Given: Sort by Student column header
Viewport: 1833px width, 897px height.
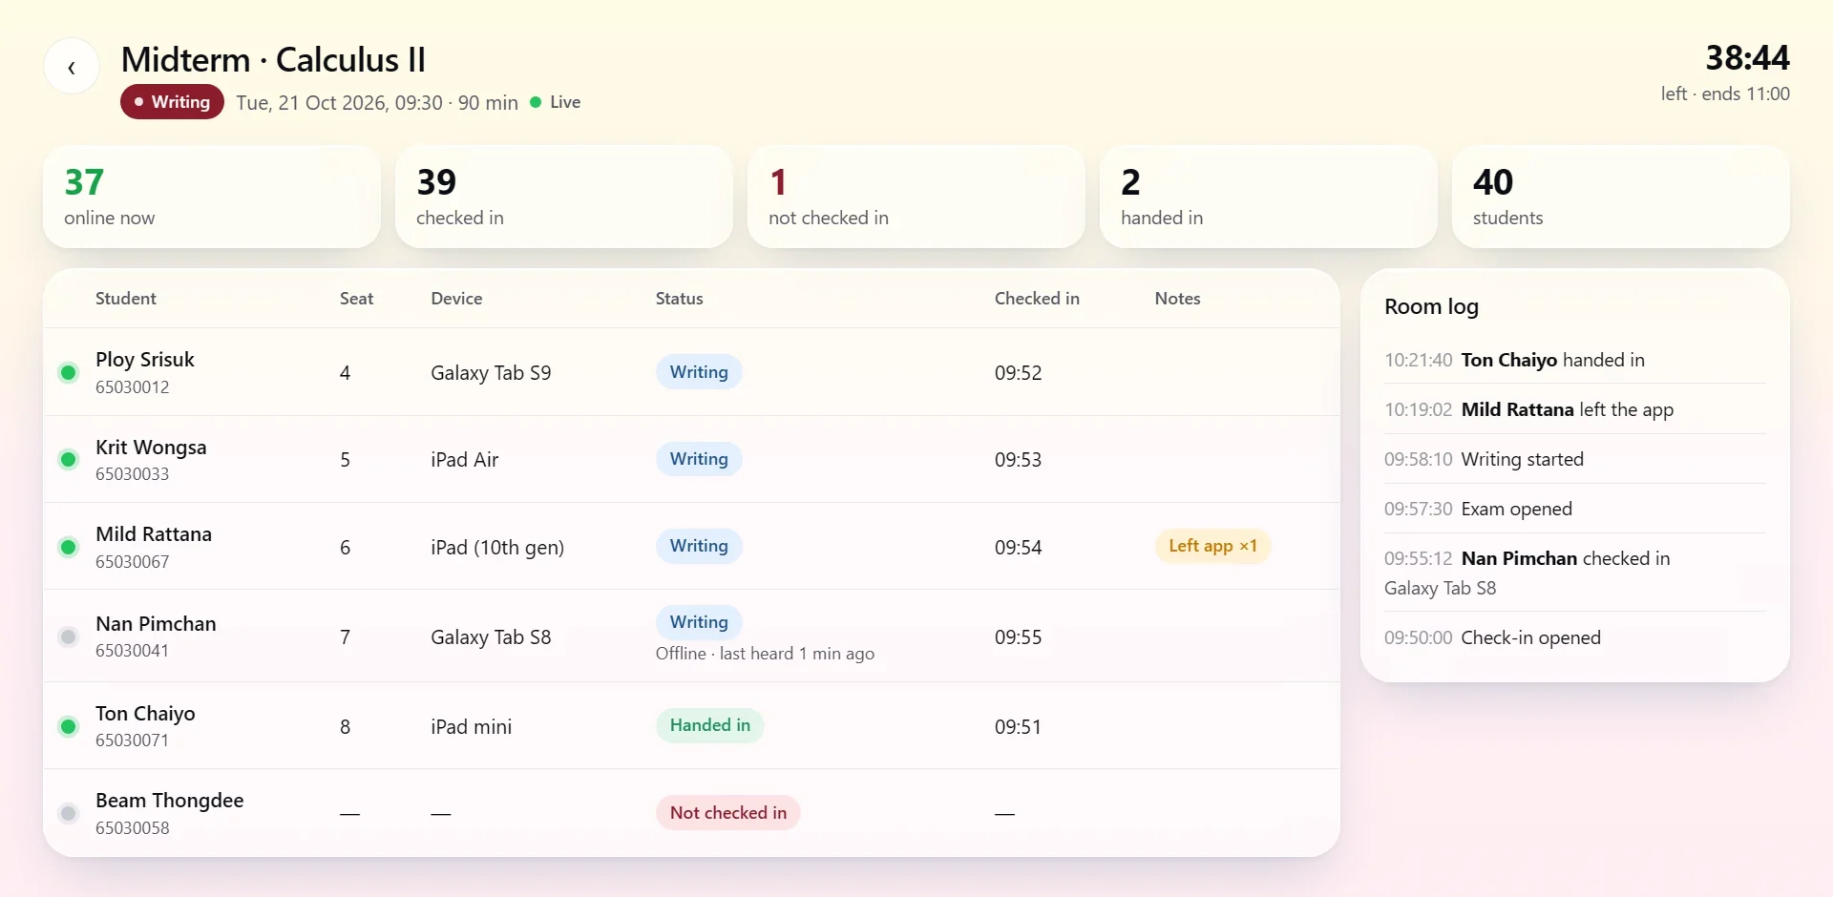Looking at the screenshot, I should 126,299.
